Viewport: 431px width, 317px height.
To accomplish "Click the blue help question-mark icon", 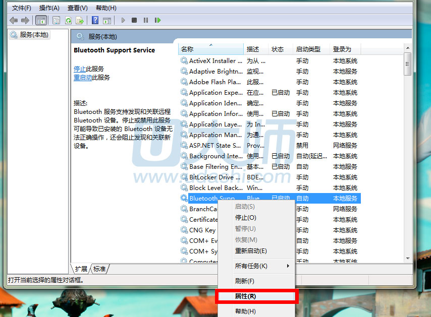I will pos(94,20).
